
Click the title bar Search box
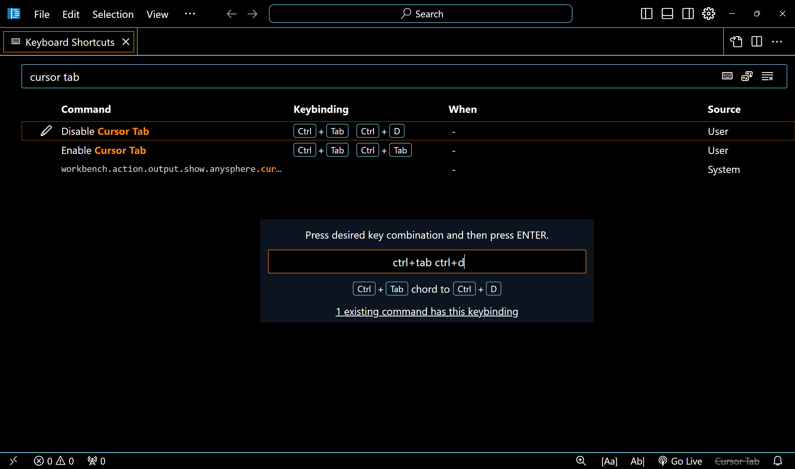tap(420, 14)
